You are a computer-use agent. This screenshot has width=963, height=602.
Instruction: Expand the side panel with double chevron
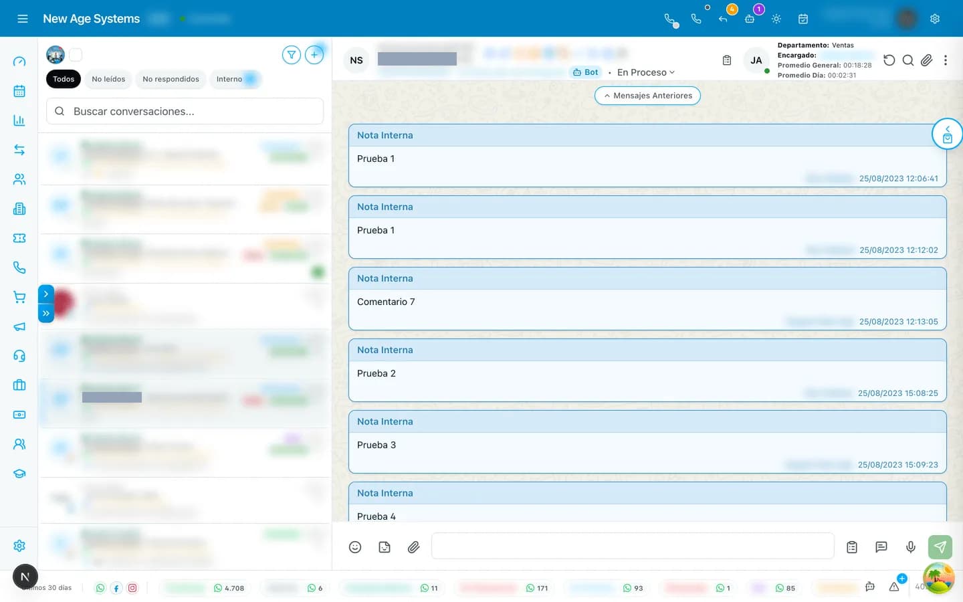(x=46, y=313)
